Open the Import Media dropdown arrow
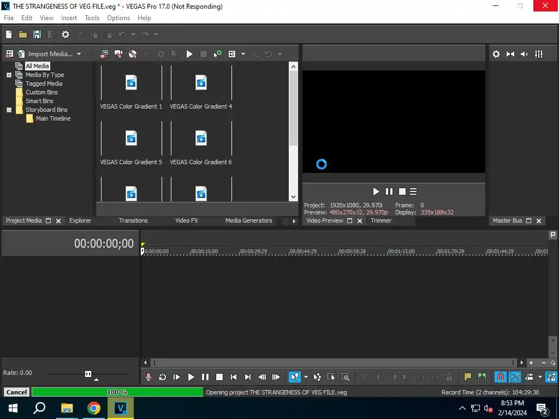Image resolution: width=559 pixels, height=419 pixels. point(79,54)
